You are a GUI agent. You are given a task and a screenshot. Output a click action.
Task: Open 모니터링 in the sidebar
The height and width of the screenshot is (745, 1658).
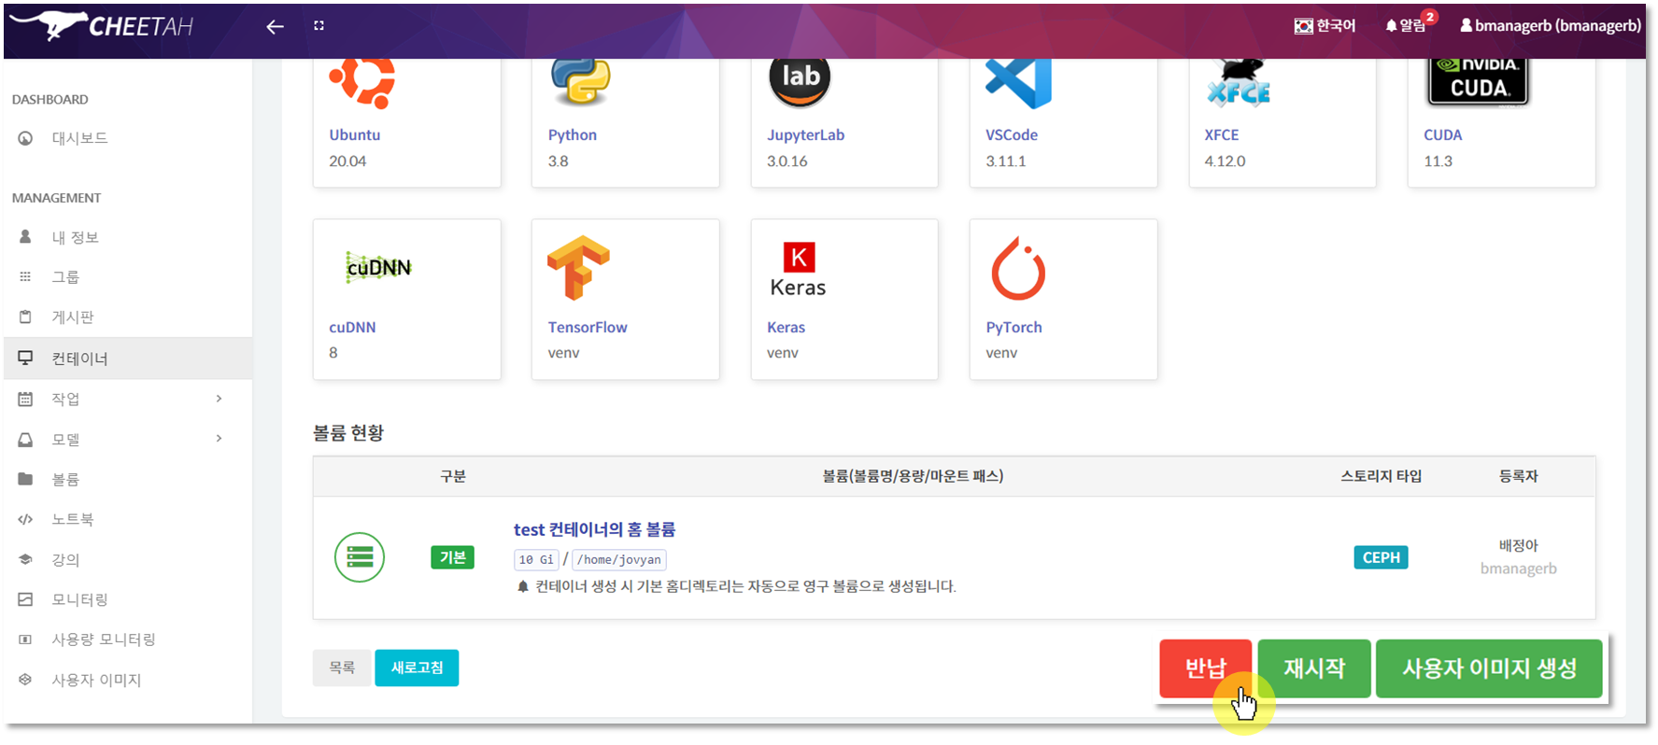[79, 599]
